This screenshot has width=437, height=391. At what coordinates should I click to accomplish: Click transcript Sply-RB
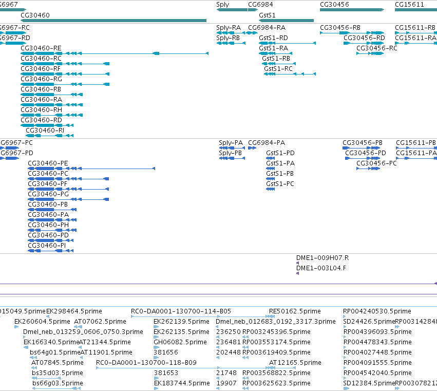click(228, 38)
